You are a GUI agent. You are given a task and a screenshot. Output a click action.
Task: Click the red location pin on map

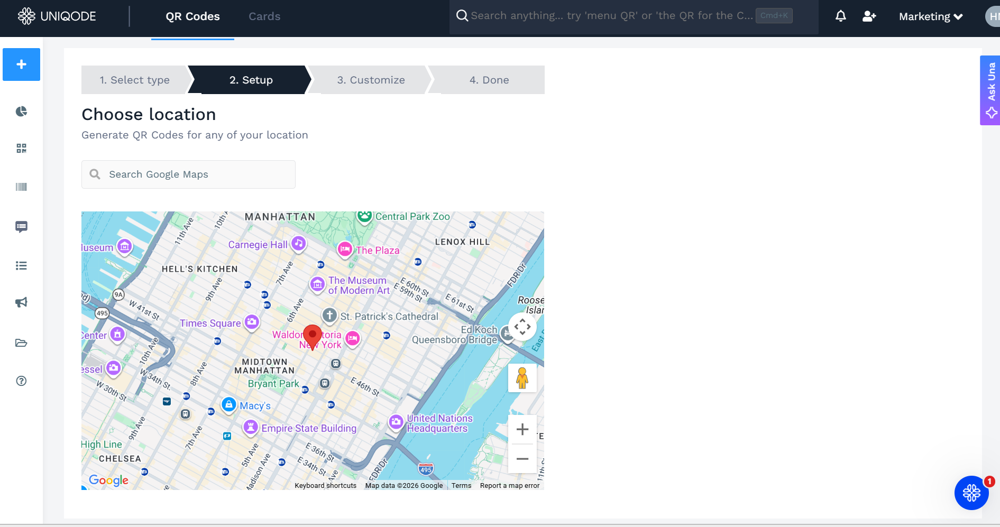point(313,337)
